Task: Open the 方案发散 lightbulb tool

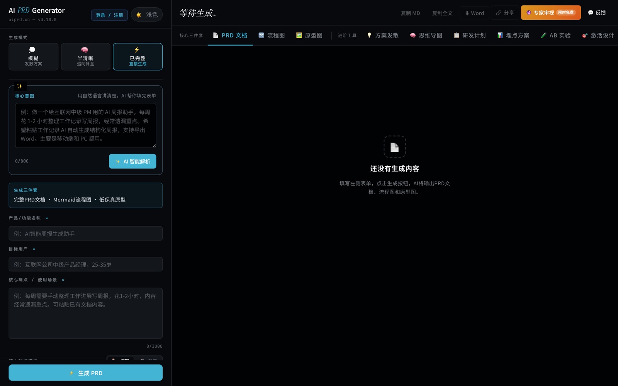Action: (382, 35)
